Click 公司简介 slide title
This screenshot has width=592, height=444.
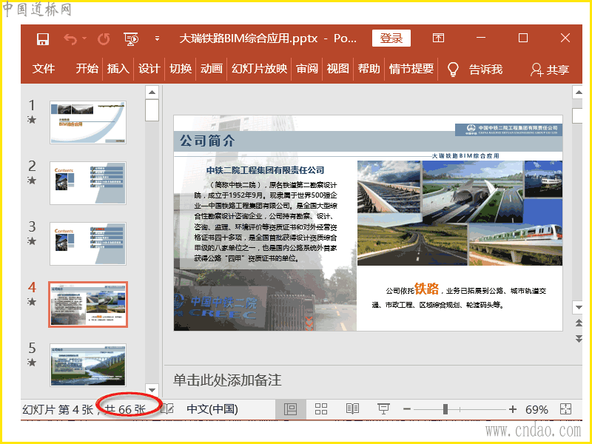(x=207, y=141)
